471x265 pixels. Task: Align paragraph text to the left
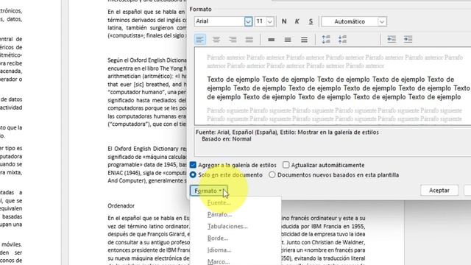200,39
